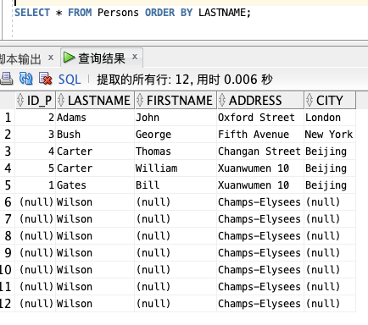Click sort handle icon on FIRSTNAME column
Image resolution: width=368 pixels, height=325 pixels.
[140, 100]
